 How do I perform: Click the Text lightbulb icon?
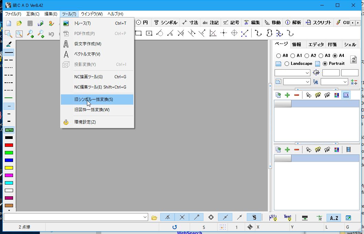tap(287, 217)
